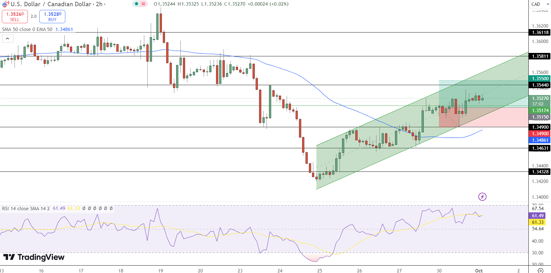This screenshot has height=273, width=551.
Task: Click the 2h timeframe label in title
Action: pos(99,4)
